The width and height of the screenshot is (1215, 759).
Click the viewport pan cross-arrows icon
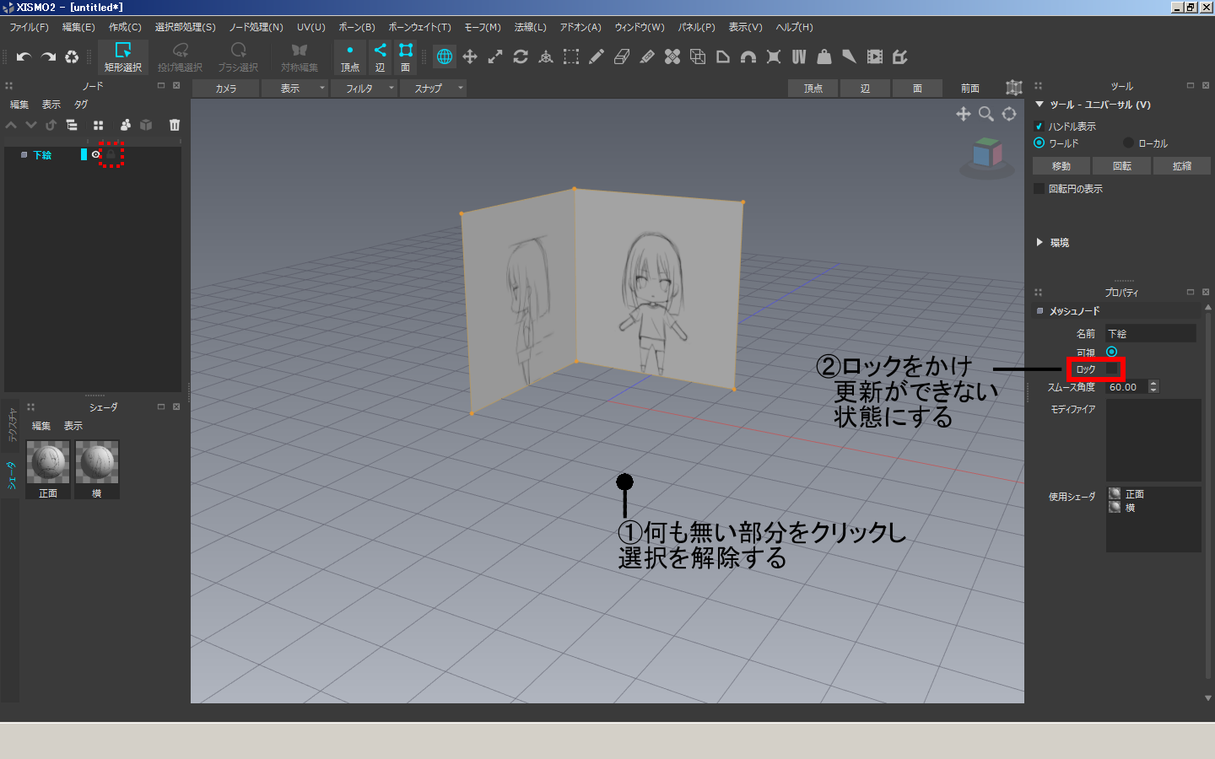(x=963, y=114)
